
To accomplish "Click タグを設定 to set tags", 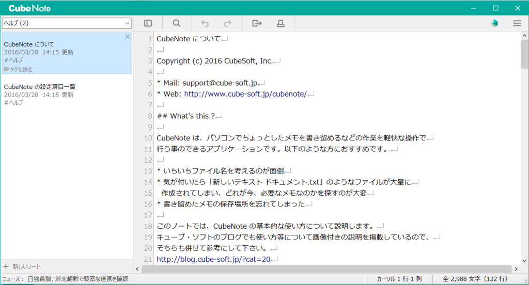I will point(18,69).
